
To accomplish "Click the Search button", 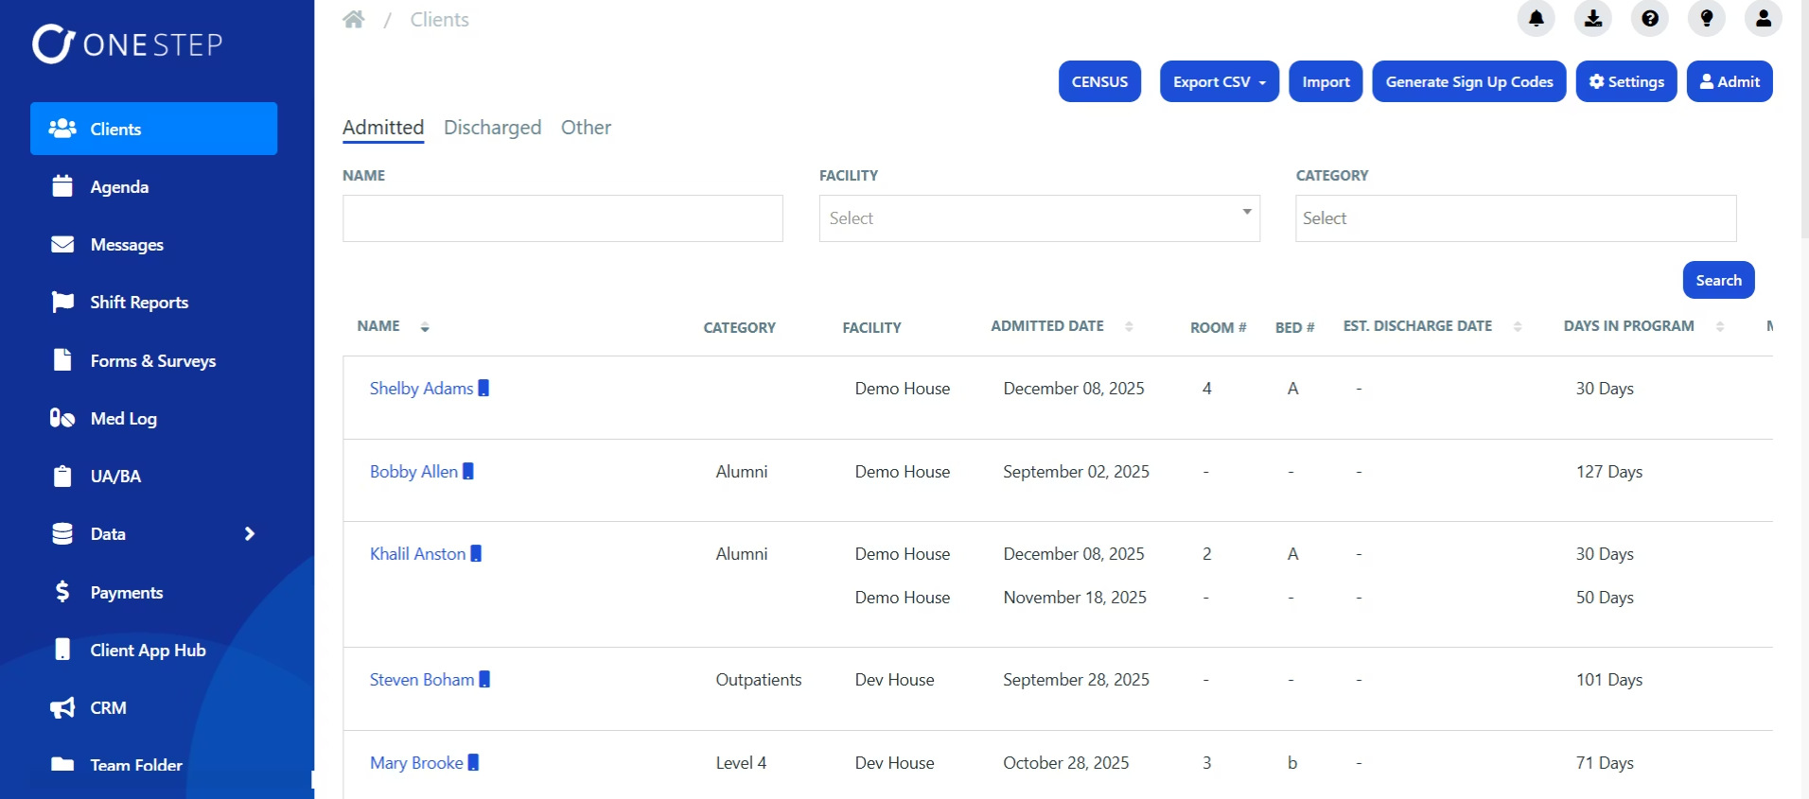I will coord(1718,280).
